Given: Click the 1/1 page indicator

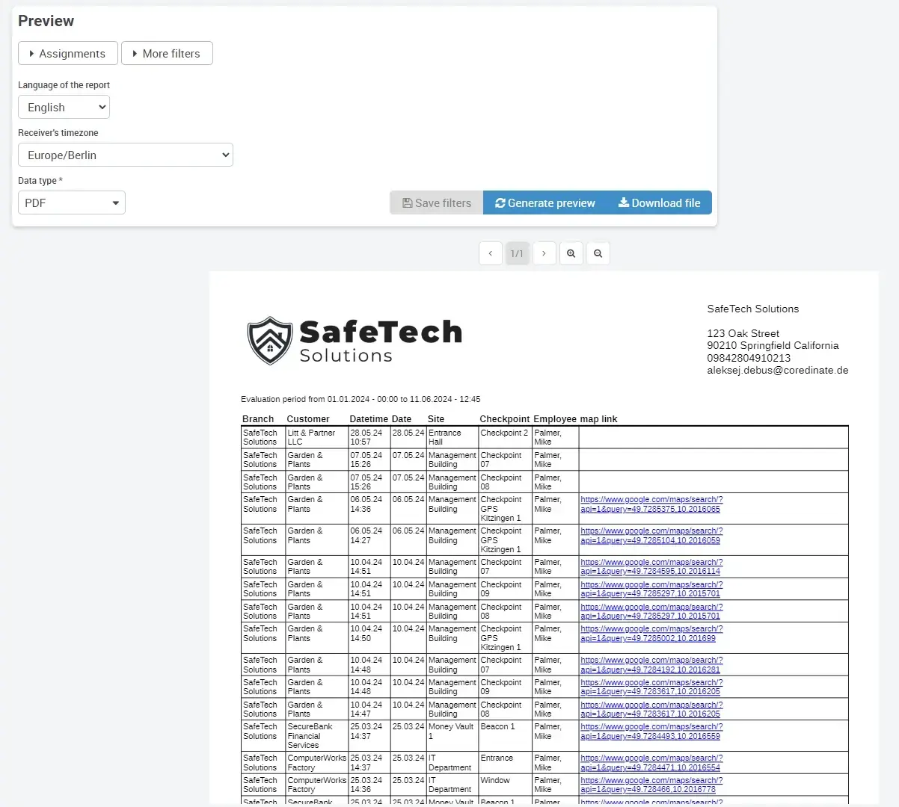Looking at the screenshot, I should coord(517,253).
